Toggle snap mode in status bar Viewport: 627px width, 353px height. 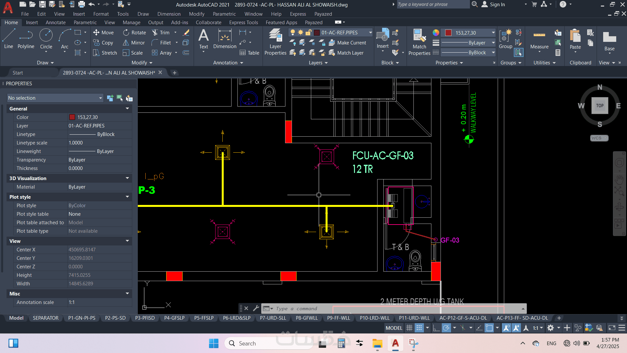pos(419,328)
